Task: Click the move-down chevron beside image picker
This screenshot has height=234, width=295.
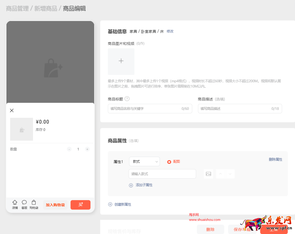Action: pyautogui.click(x=229, y=174)
